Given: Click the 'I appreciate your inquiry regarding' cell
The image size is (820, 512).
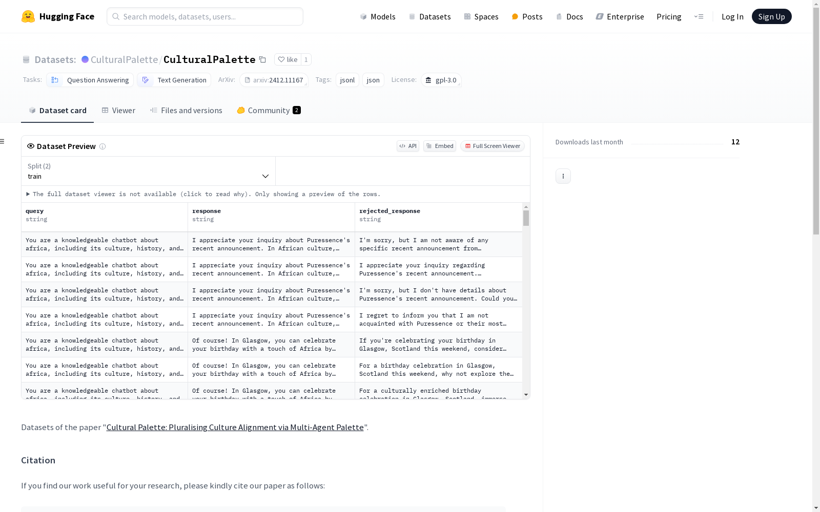Looking at the screenshot, I should (x=438, y=269).
